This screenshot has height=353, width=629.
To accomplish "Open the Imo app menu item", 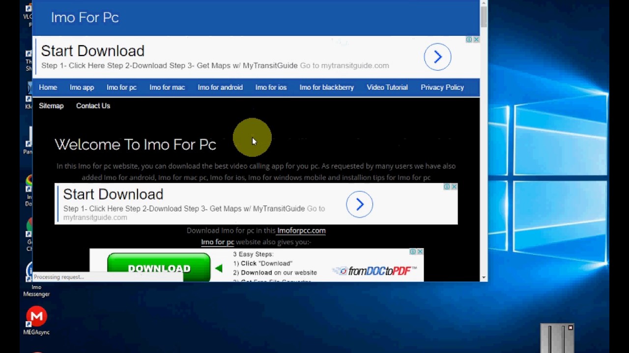I will point(82,87).
